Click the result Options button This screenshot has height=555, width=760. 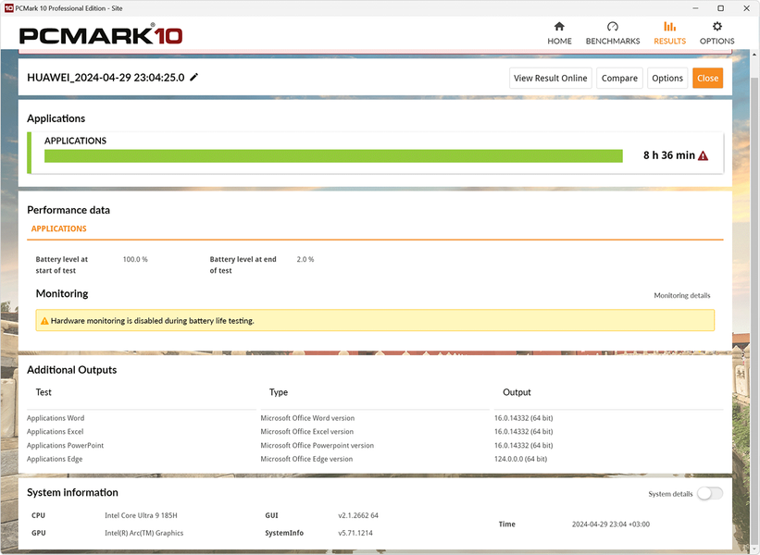[x=667, y=78]
